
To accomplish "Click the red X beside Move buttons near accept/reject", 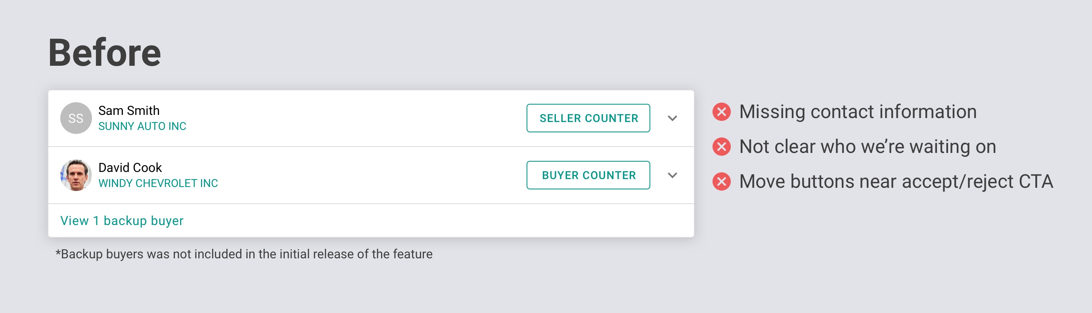I will click(722, 181).
